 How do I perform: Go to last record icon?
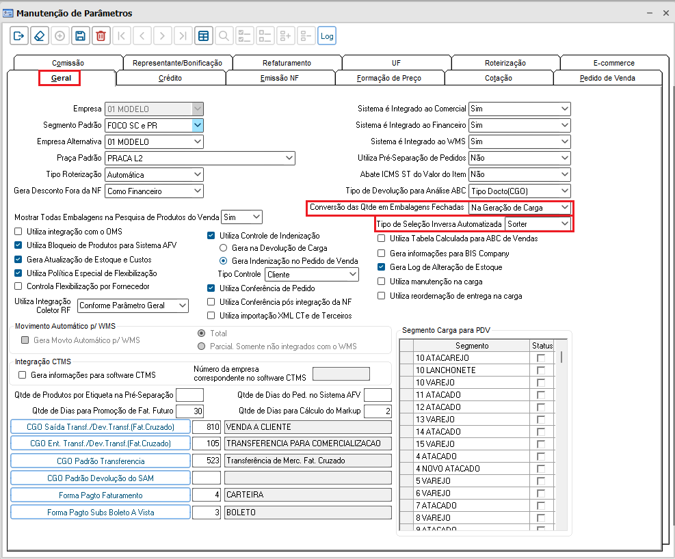point(183,36)
